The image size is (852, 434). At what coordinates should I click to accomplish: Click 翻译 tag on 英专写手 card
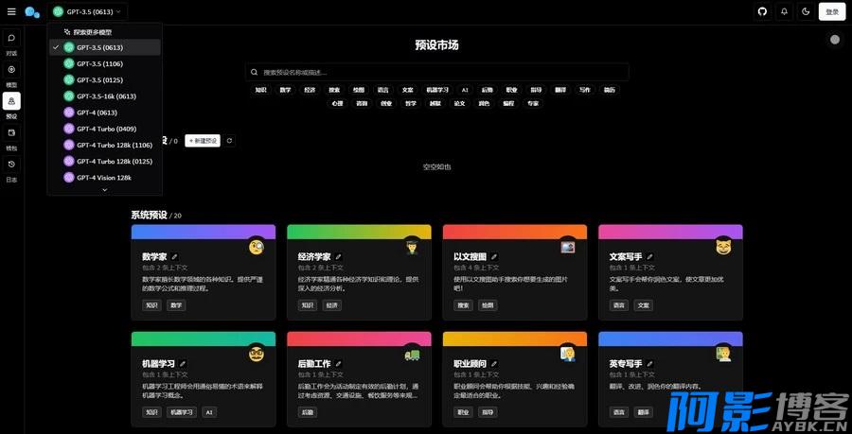[x=644, y=412]
